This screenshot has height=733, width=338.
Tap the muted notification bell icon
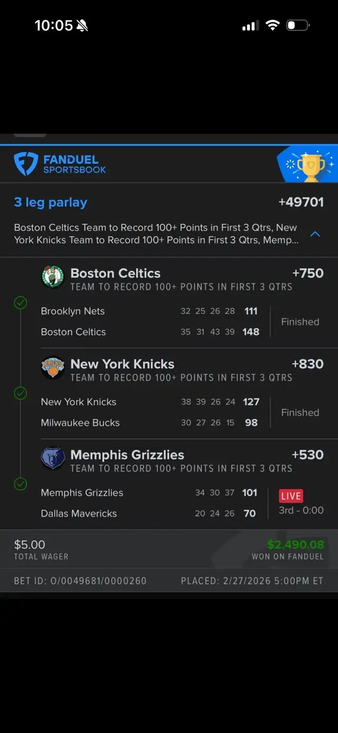[83, 25]
